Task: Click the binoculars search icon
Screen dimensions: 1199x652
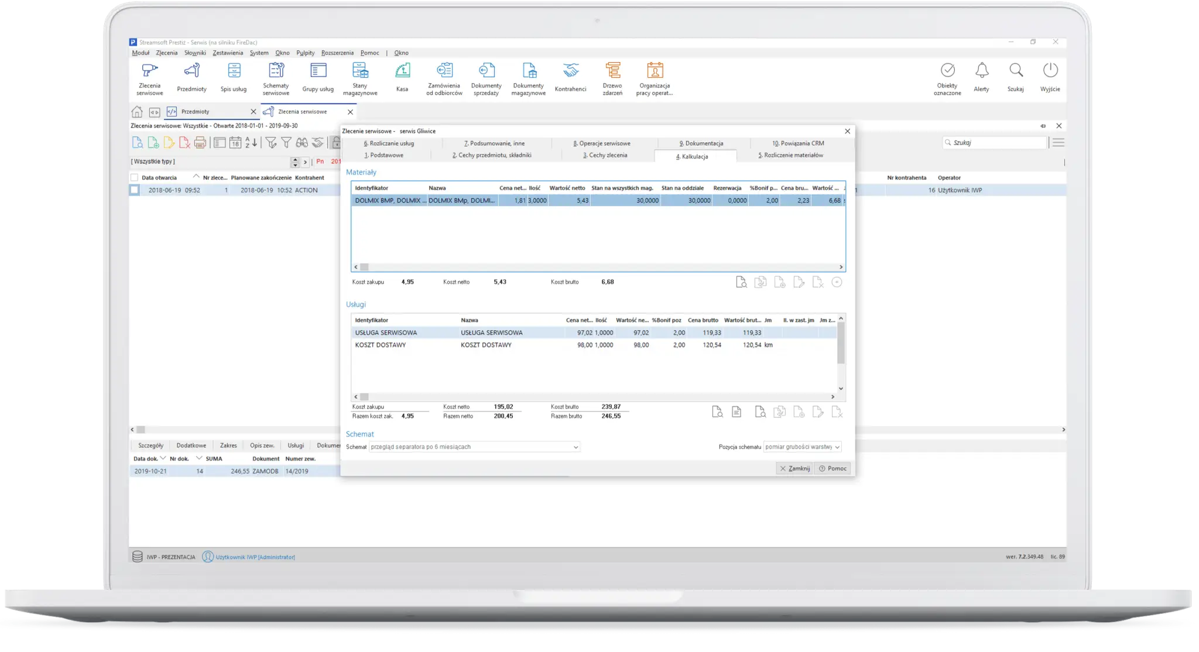Action: coord(302,142)
